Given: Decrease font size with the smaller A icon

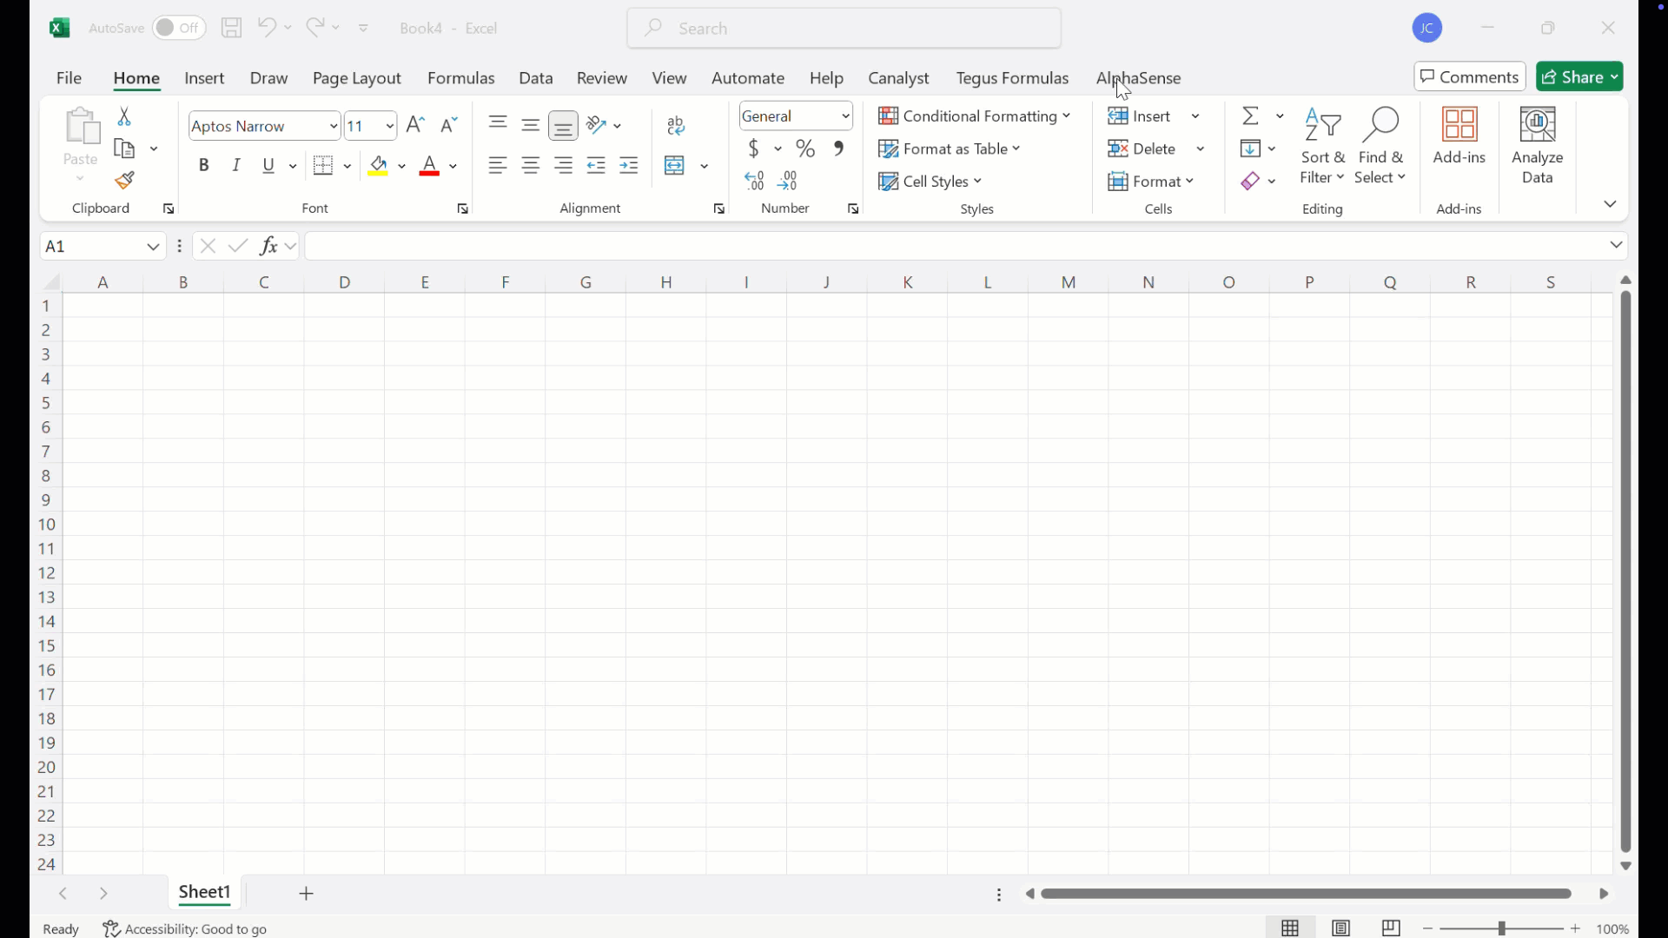Looking at the screenshot, I should pyautogui.click(x=449, y=125).
